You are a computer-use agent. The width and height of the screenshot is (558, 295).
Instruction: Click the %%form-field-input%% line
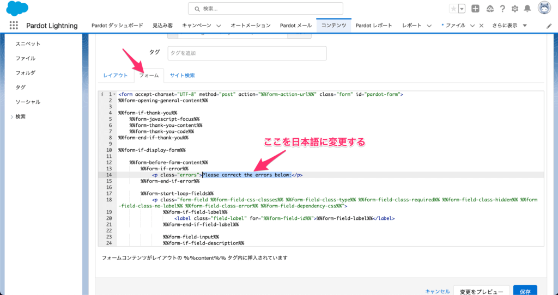[191, 237]
